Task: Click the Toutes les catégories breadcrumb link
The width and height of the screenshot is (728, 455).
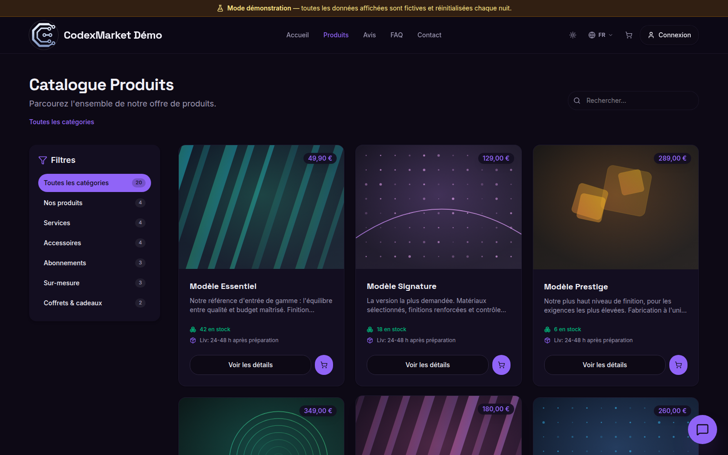Action: [62, 122]
